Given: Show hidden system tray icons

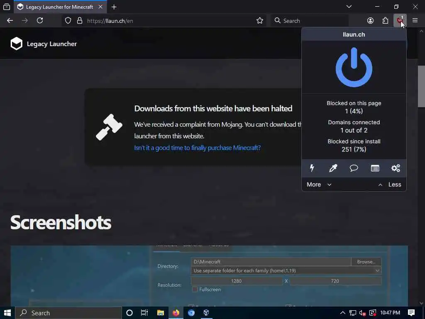Looking at the screenshot, I should [x=342, y=313].
